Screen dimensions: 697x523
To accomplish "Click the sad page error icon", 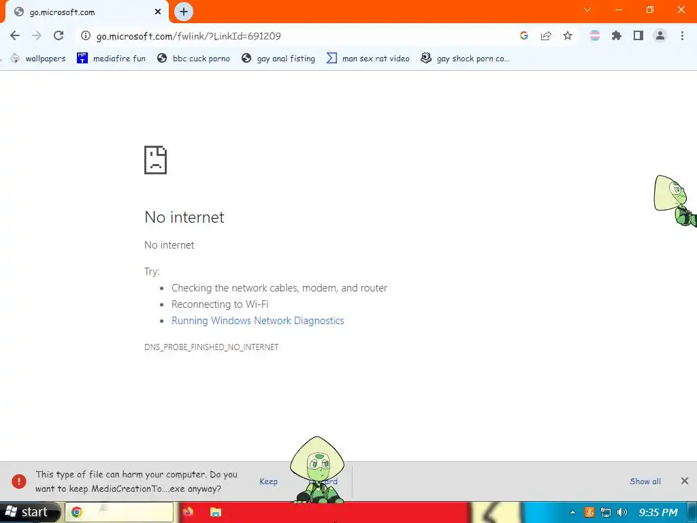I will click(x=156, y=160).
